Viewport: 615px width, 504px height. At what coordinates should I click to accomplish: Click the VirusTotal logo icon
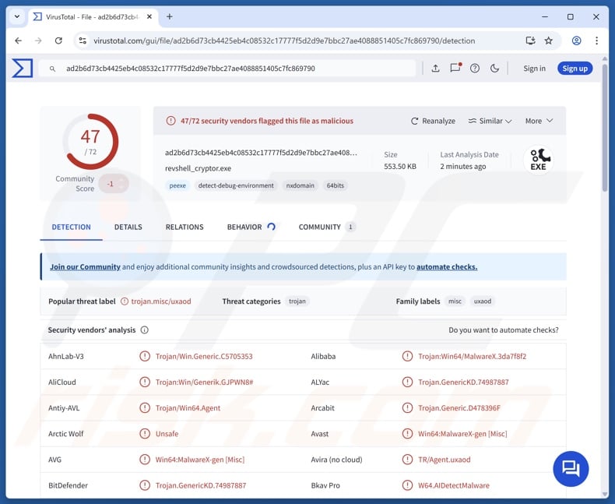point(22,69)
